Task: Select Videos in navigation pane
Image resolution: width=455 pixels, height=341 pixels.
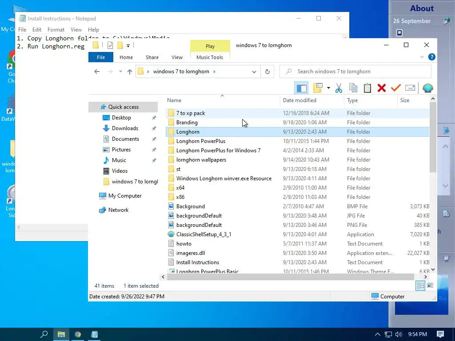Action: [120, 171]
